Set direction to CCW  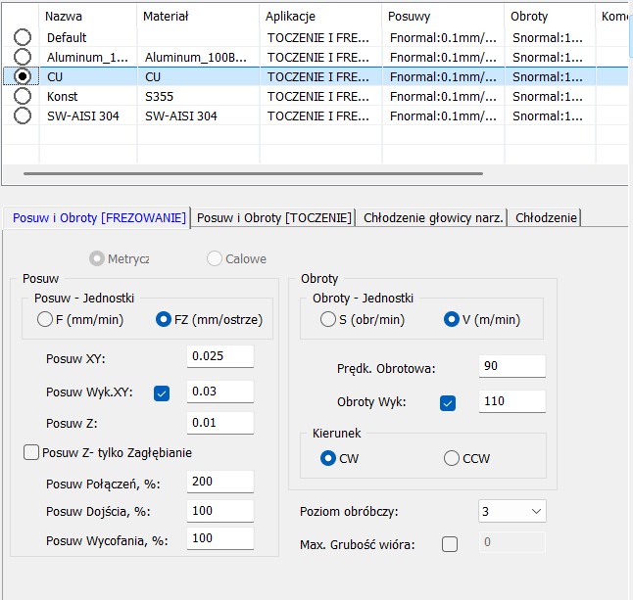(x=452, y=458)
